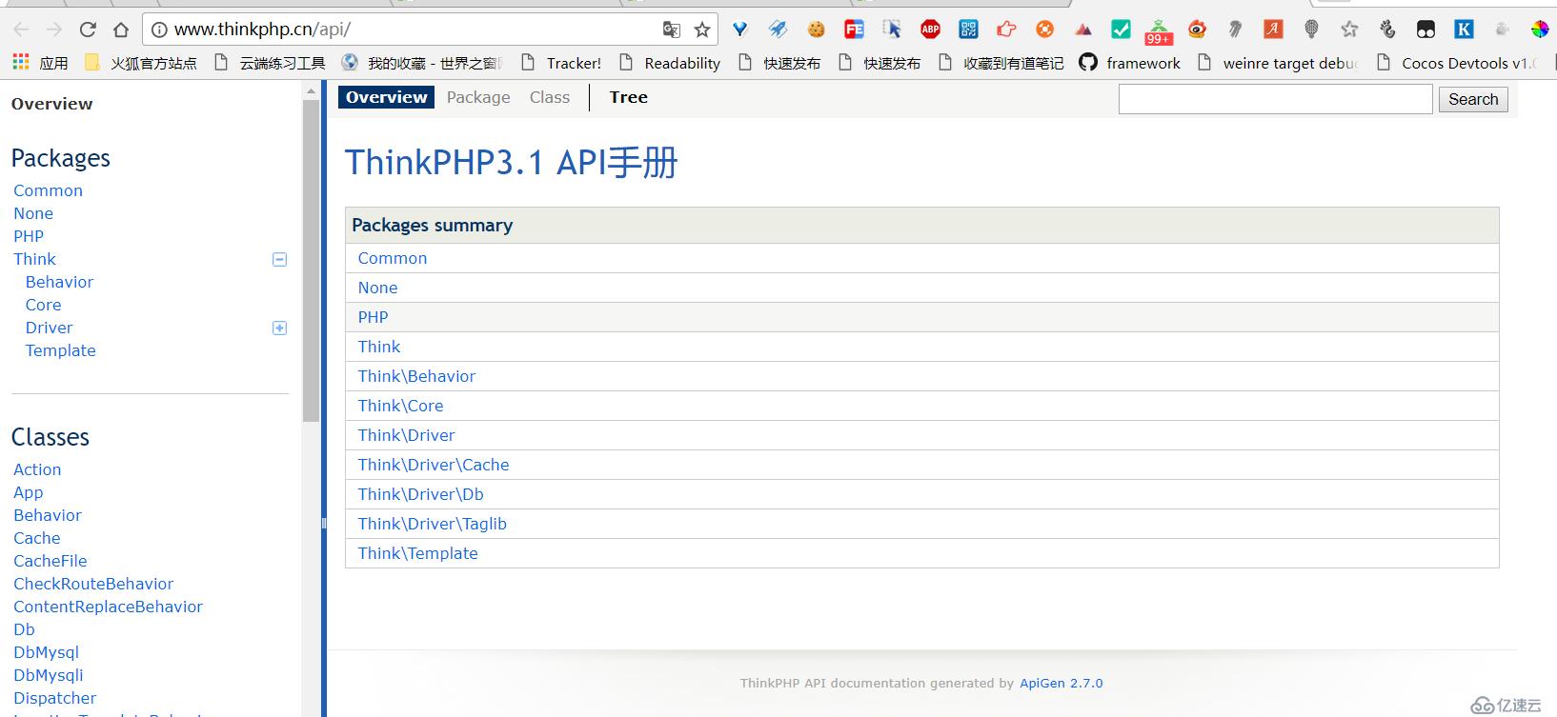Open the Tracker! bookmark
Screen dimensions: 1557x717
(561, 63)
